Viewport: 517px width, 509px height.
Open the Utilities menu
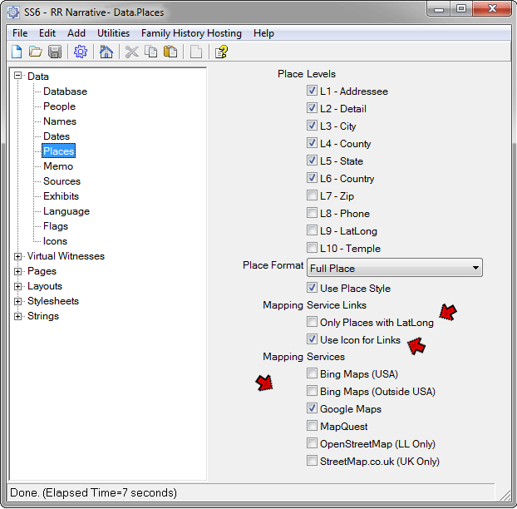coord(113,33)
